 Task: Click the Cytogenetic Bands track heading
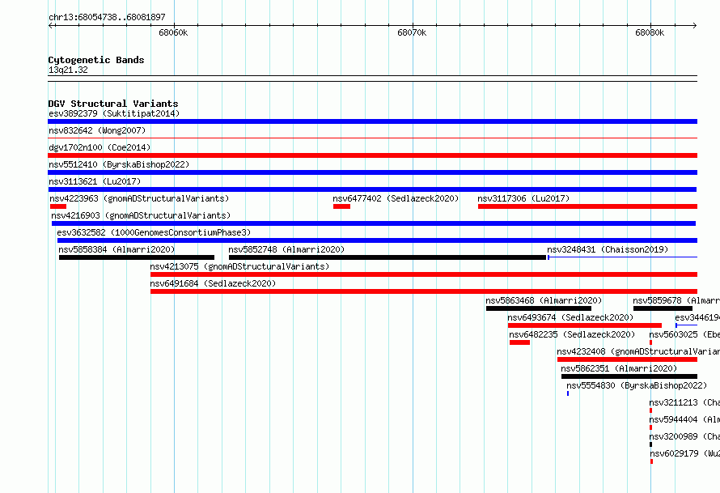pos(96,60)
